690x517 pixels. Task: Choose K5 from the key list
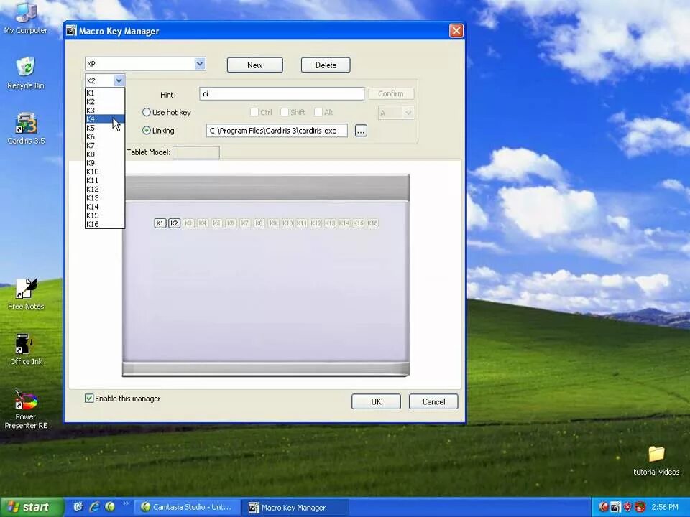coord(105,128)
